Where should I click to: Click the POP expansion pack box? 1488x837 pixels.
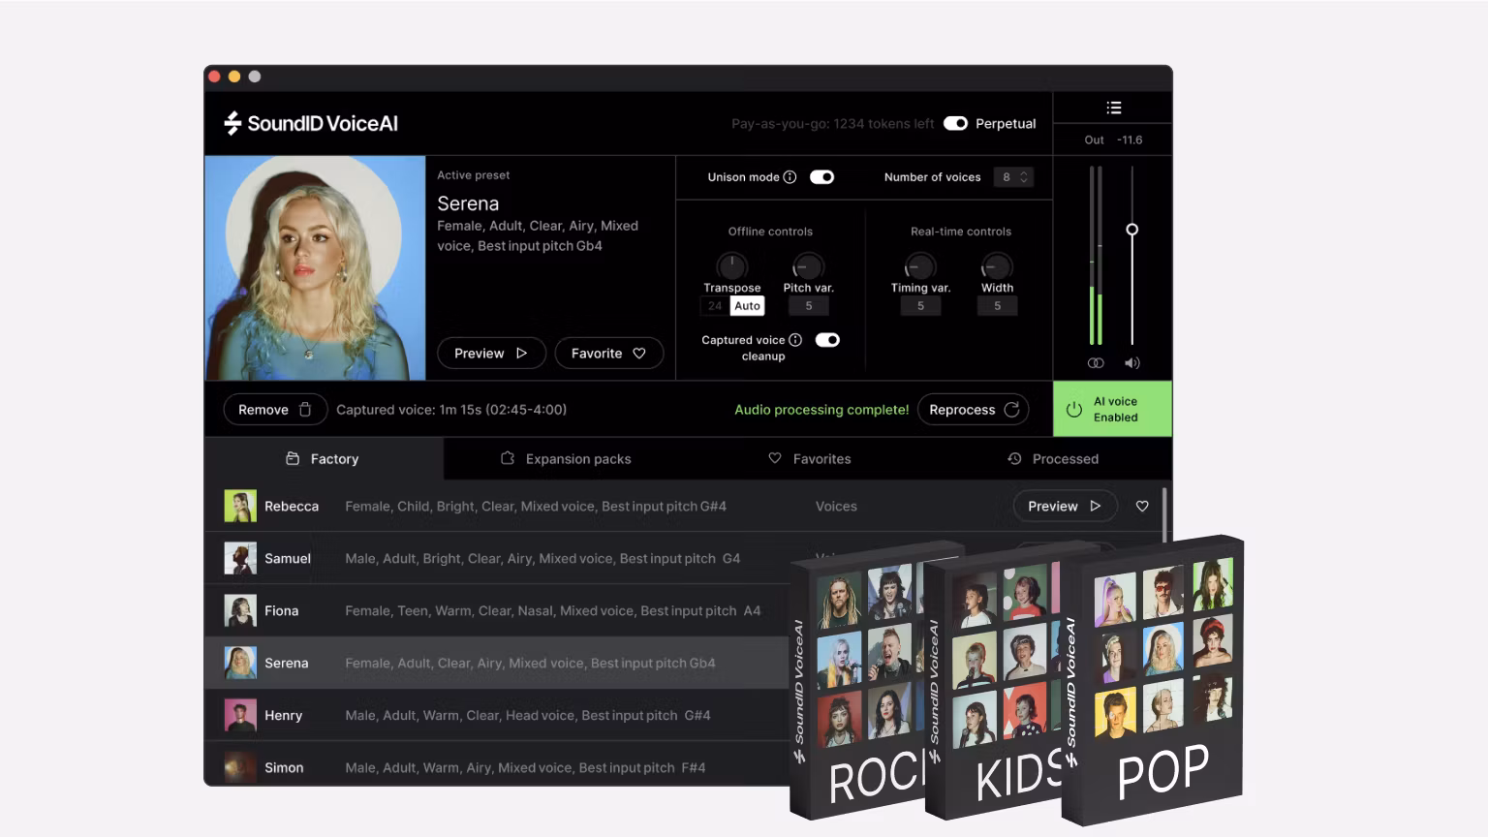coord(1153,680)
